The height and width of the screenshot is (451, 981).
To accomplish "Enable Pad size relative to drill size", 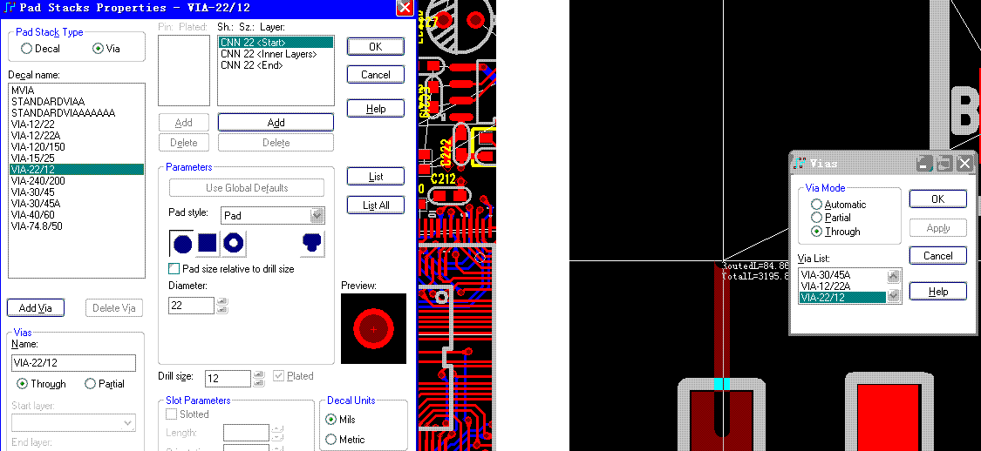I will point(174,269).
